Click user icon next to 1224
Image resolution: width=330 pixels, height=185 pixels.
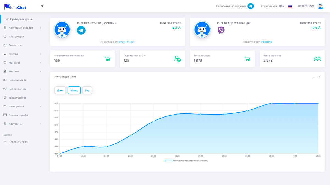tap(320, 28)
